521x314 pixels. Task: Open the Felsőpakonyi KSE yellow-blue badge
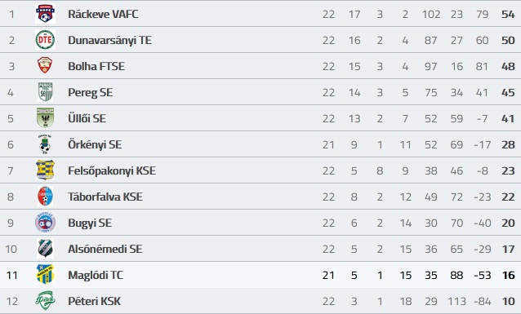pos(45,170)
